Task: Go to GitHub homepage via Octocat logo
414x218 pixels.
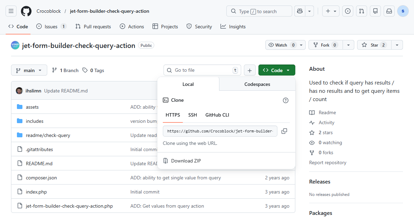Action: click(x=26, y=11)
